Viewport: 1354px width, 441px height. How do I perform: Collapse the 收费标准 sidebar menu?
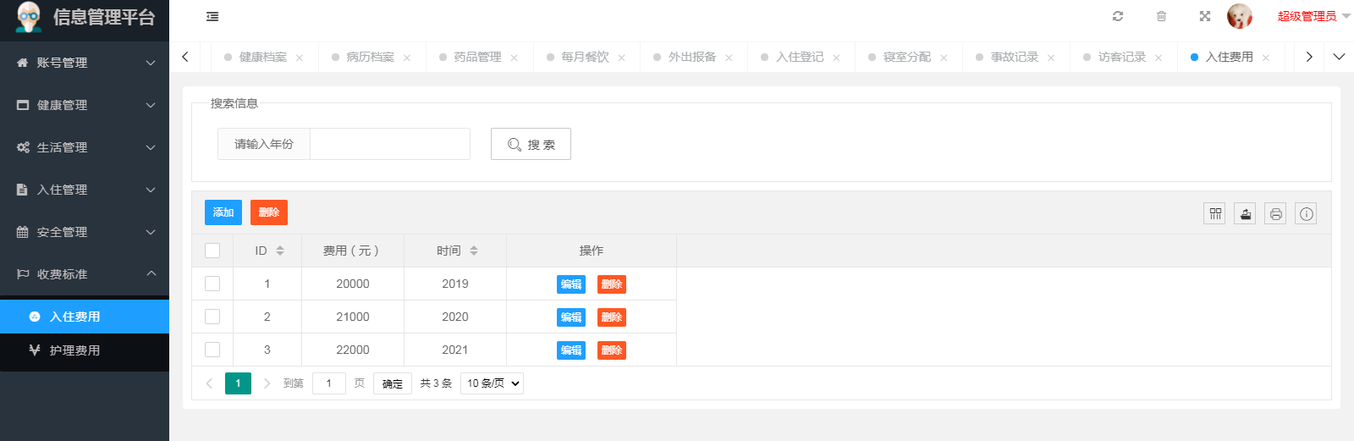point(85,274)
